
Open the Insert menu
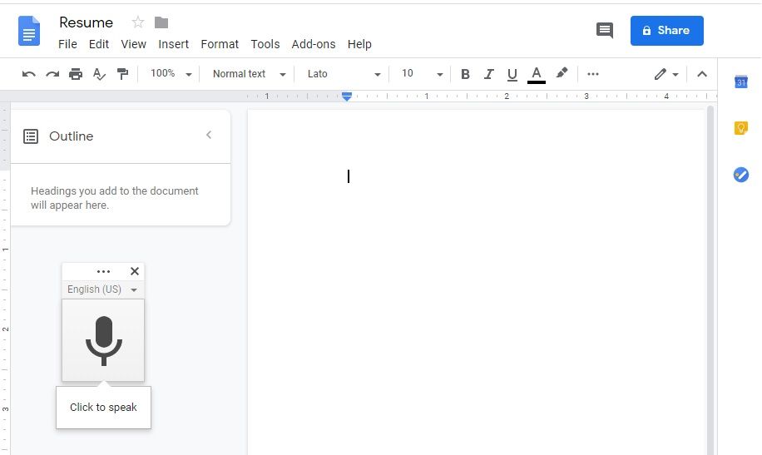click(x=173, y=44)
